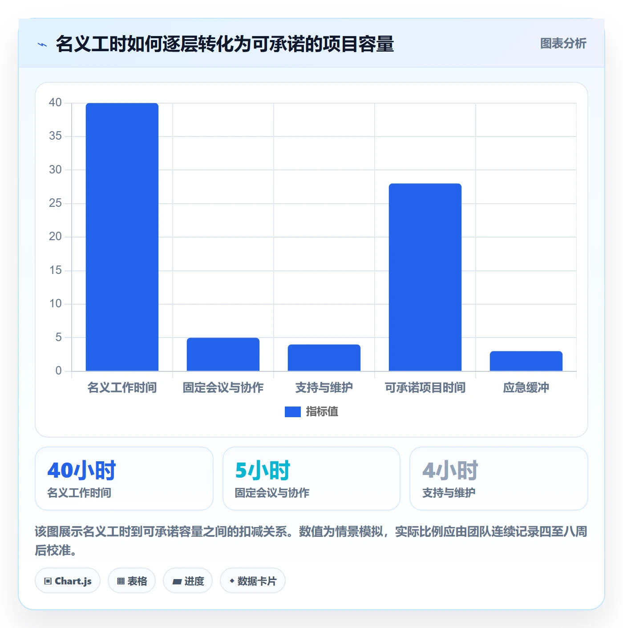The width and height of the screenshot is (623, 628).
Task: Click the y-axis value 40
Action: point(55,103)
